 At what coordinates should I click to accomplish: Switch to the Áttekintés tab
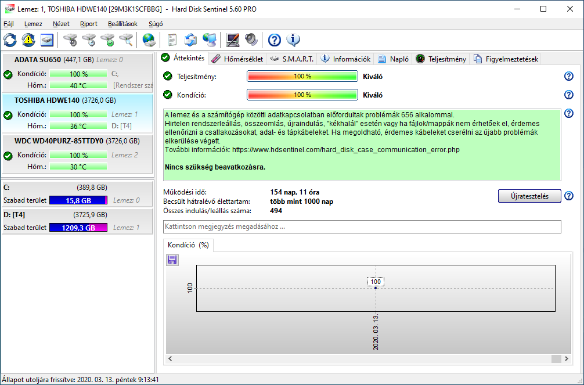(183, 58)
